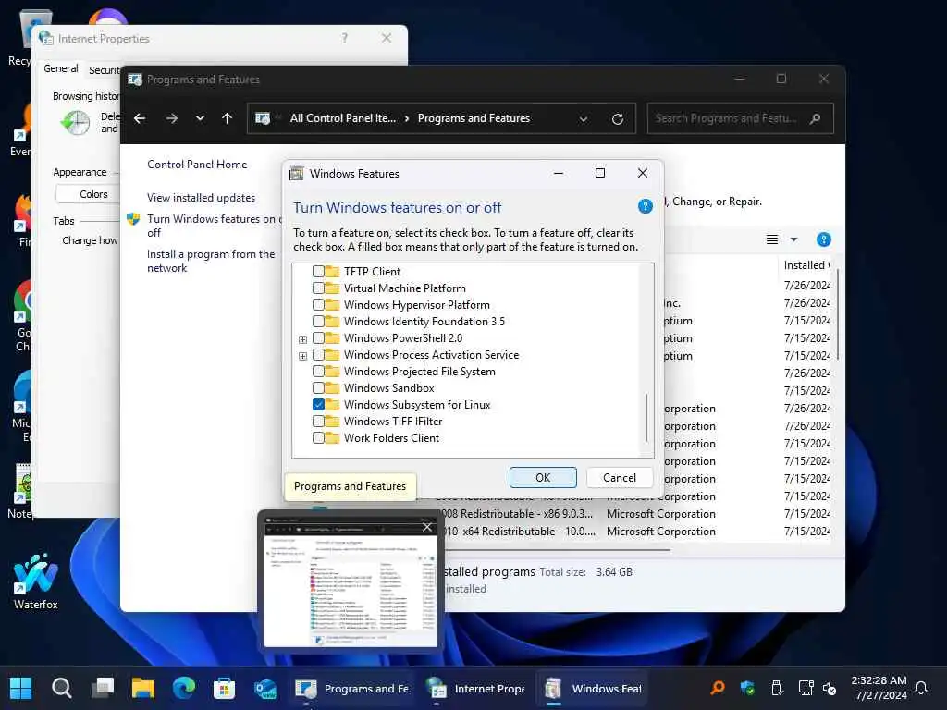Viewport: 947px width, 710px height.
Task: Uncheck Windows Subsystem for Linux checkbox
Action: [x=318, y=405]
